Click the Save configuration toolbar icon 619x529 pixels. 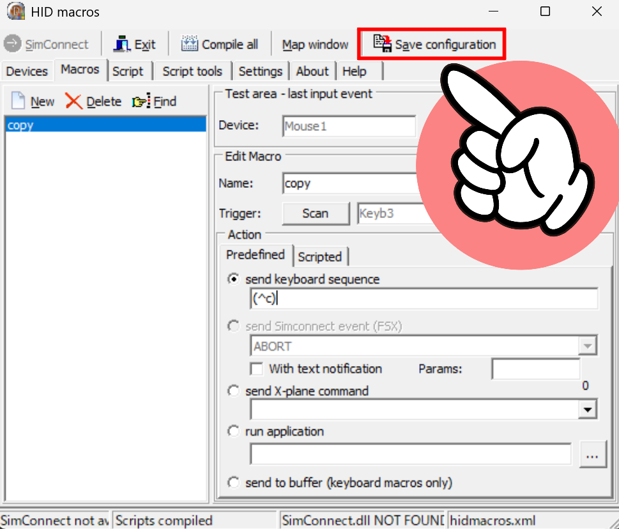pos(382,44)
